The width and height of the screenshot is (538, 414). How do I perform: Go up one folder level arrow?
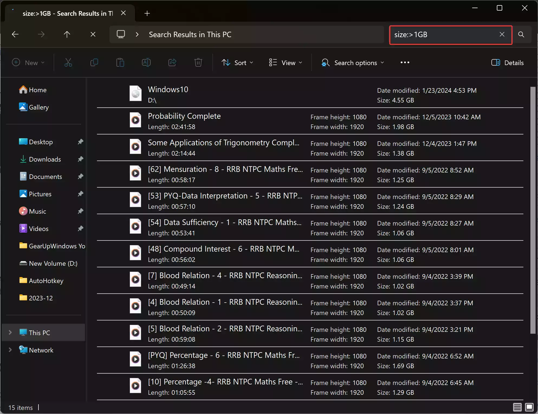click(x=67, y=34)
